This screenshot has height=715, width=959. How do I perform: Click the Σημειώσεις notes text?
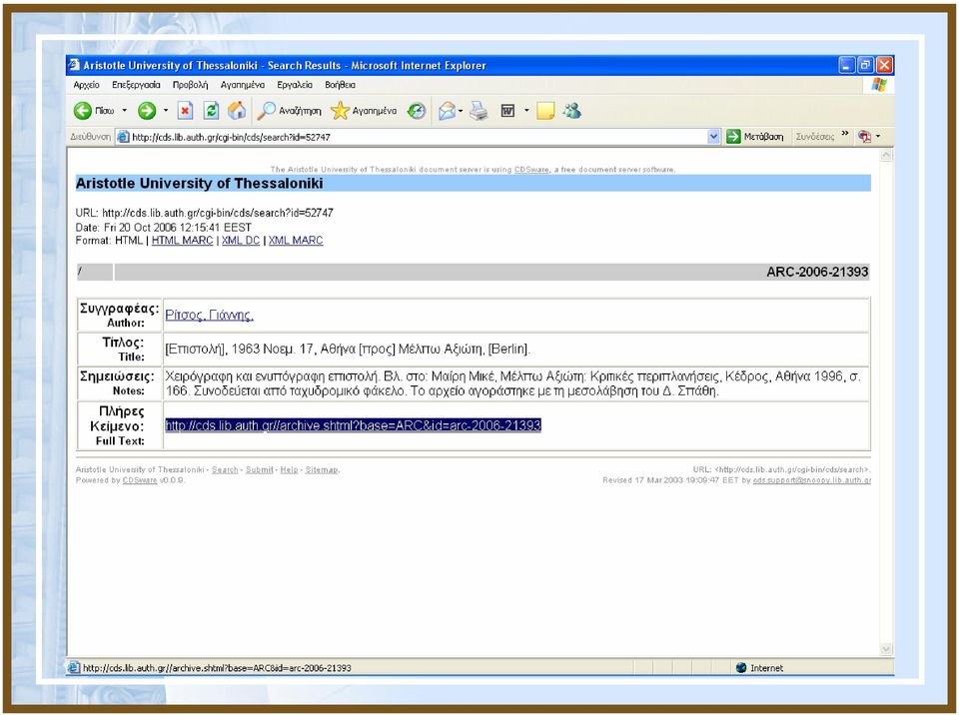[513, 383]
